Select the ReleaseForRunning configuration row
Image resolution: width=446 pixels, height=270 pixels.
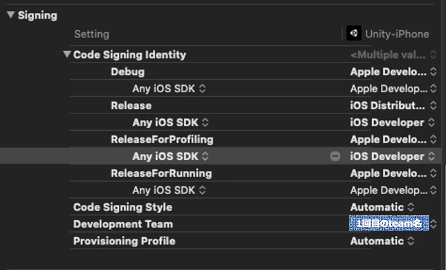220,173
